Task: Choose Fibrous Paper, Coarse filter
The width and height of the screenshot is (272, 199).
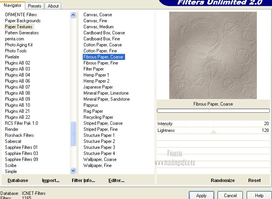Action: (x=104, y=57)
